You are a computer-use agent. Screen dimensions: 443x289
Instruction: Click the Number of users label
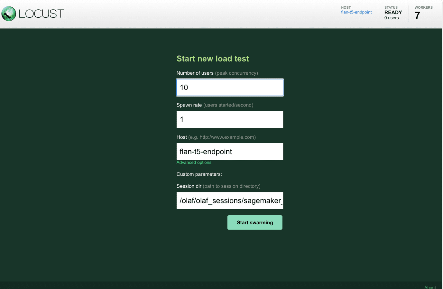click(194, 73)
